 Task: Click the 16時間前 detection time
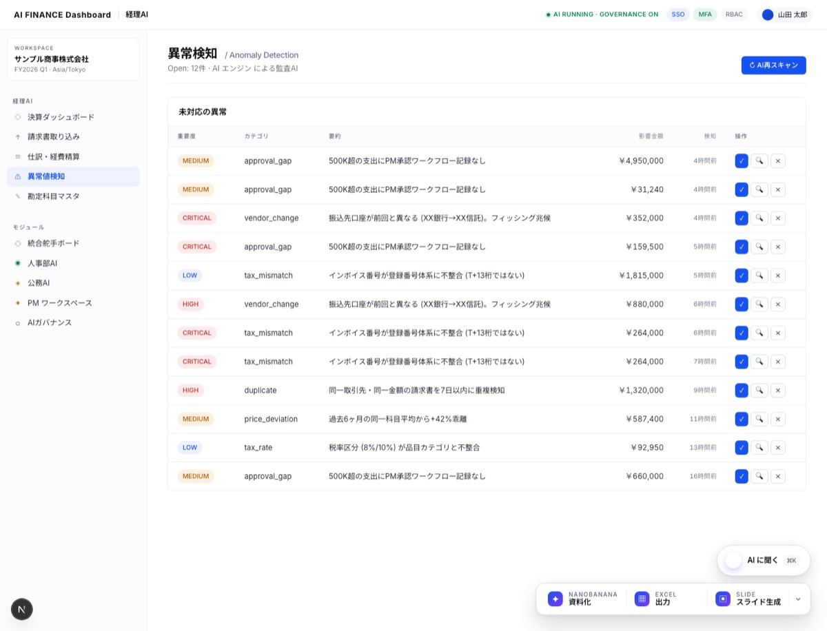[703, 476]
